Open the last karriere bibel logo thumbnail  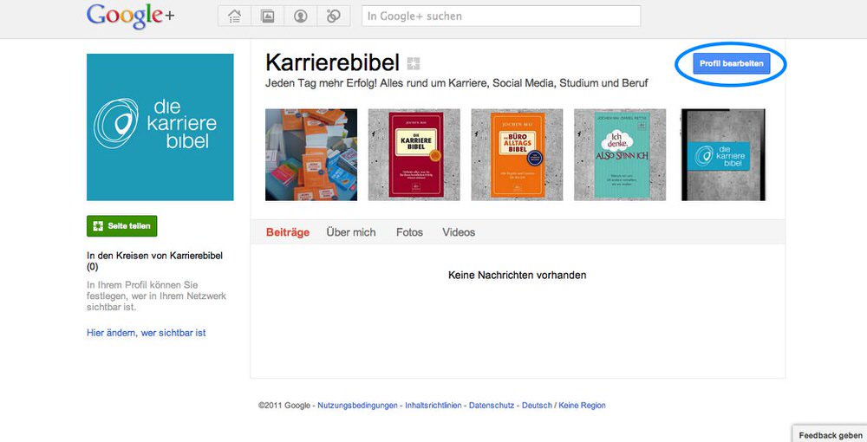tap(723, 154)
